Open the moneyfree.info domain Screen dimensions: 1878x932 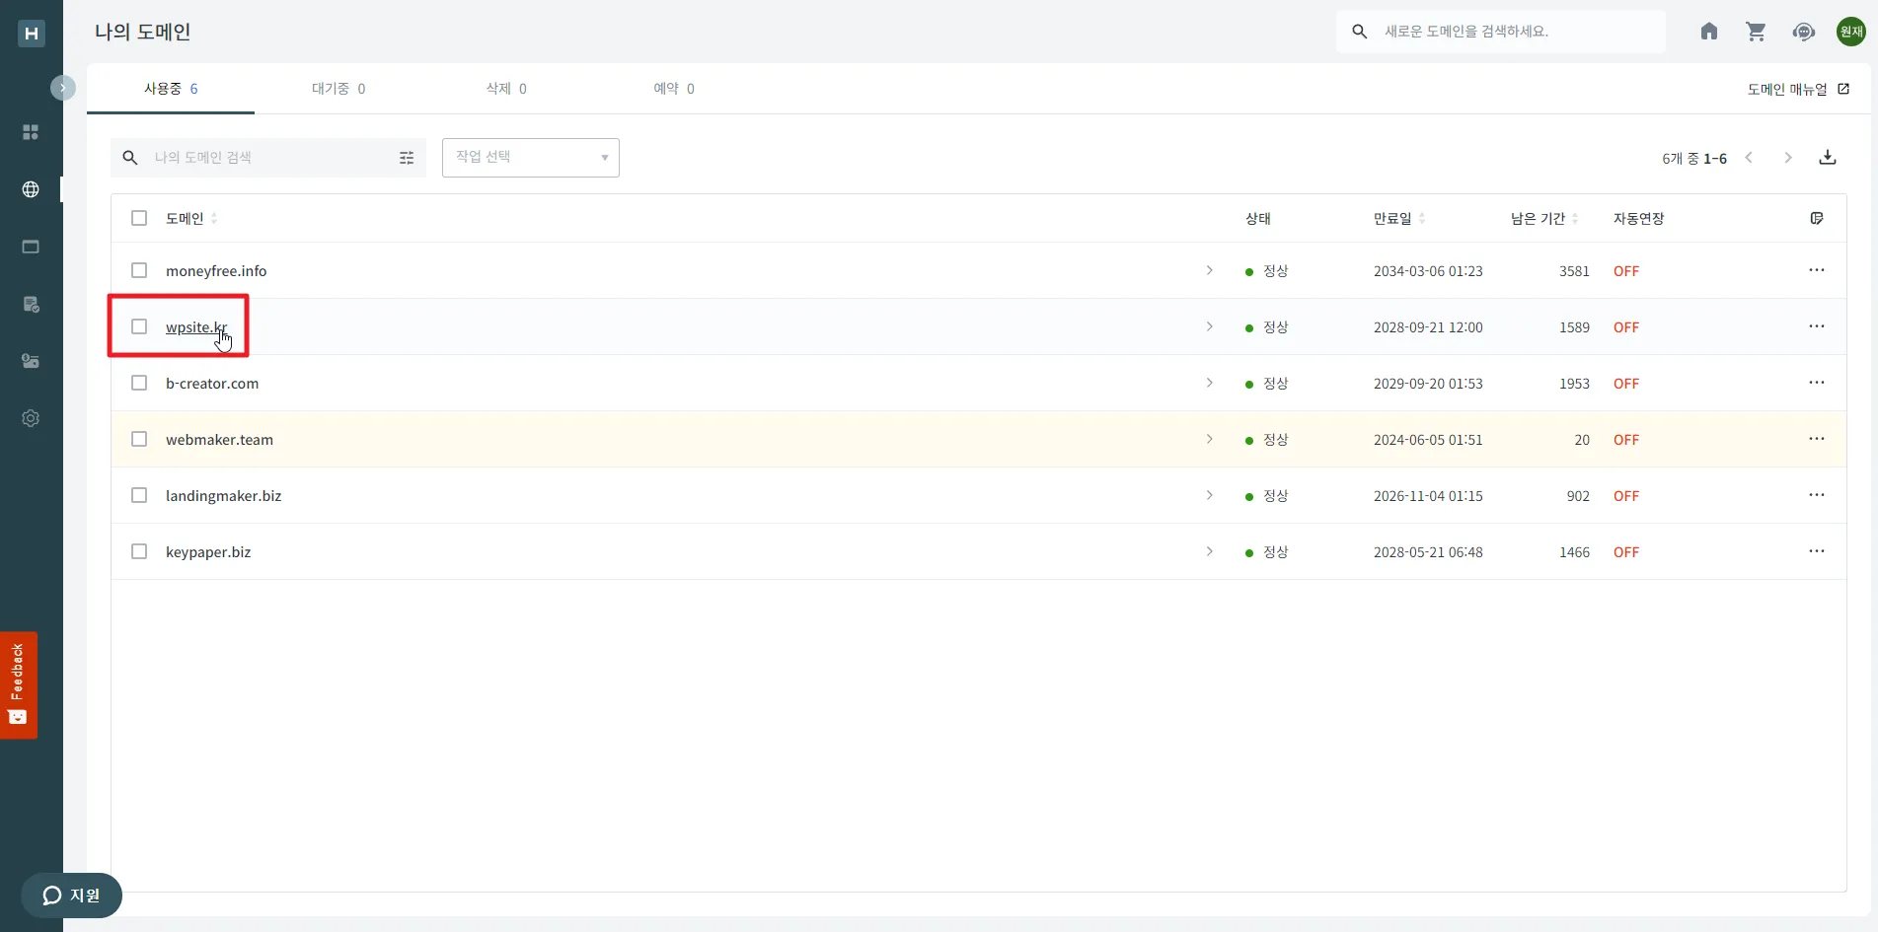(x=216, y=271)
